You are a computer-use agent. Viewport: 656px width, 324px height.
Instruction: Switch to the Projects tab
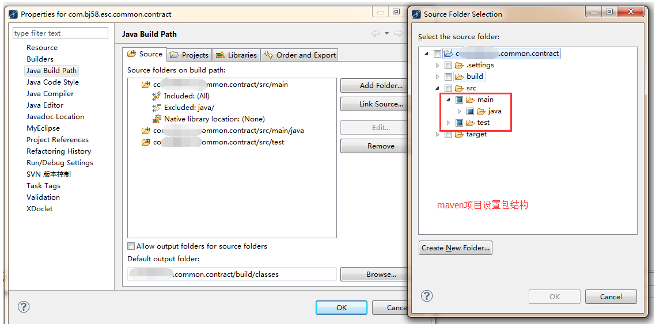pos(189,55)
